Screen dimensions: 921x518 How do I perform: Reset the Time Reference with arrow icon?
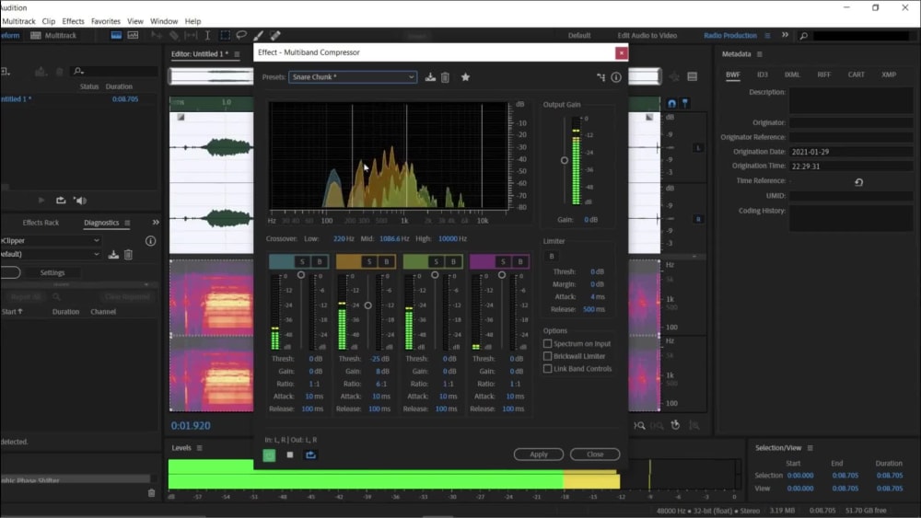858,182
